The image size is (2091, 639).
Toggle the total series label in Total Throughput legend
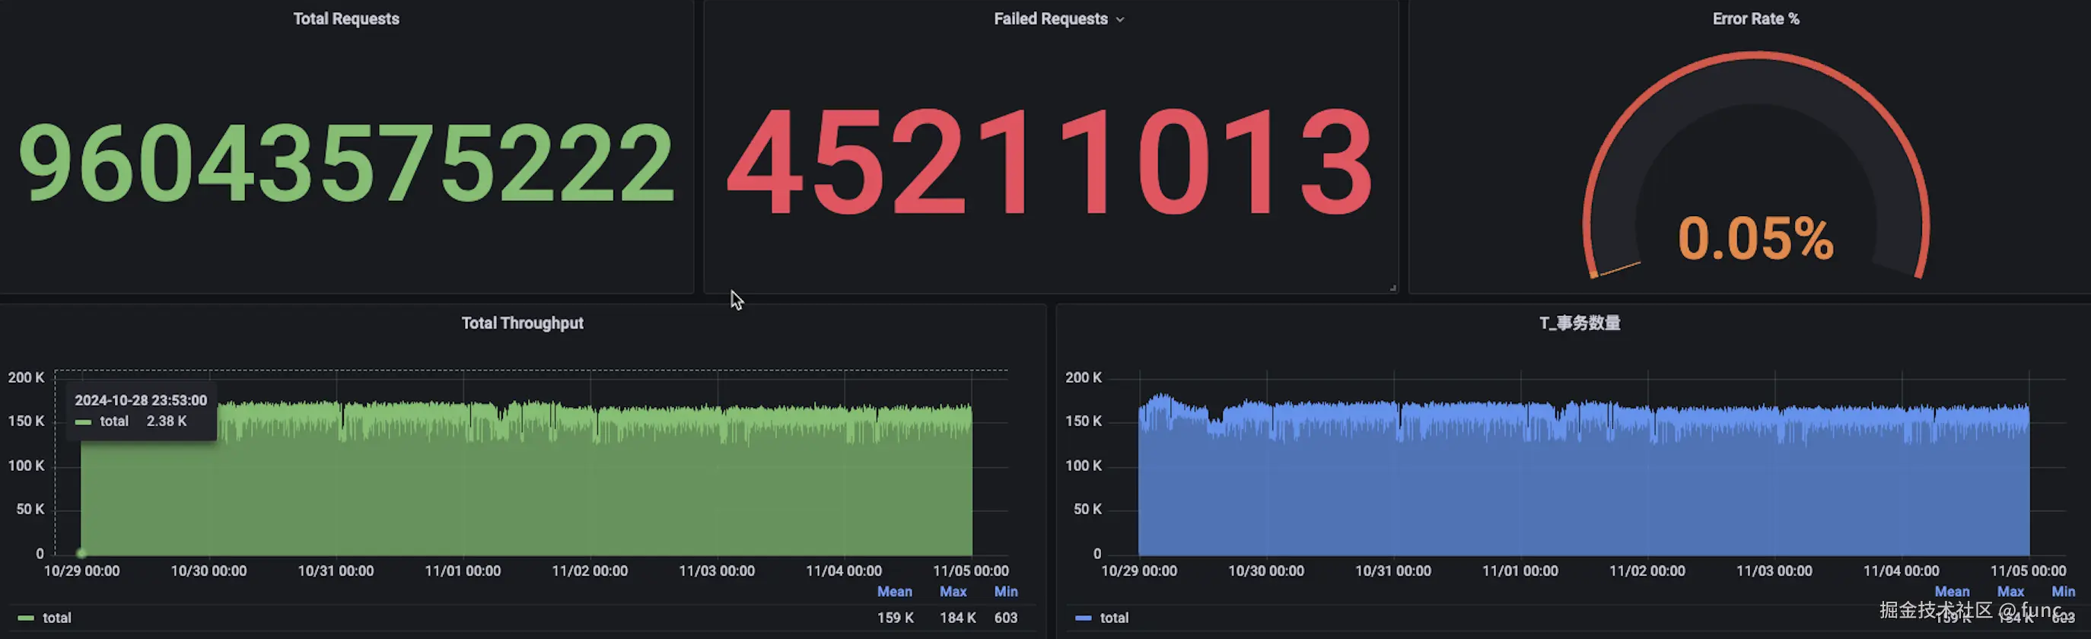(x=57, y=618)
